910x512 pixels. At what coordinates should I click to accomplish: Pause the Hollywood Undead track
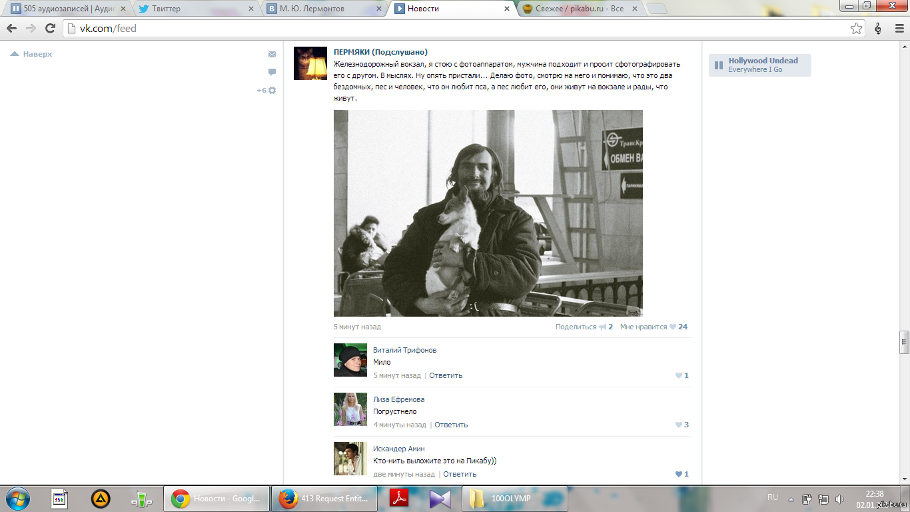[x=718, y=65]
